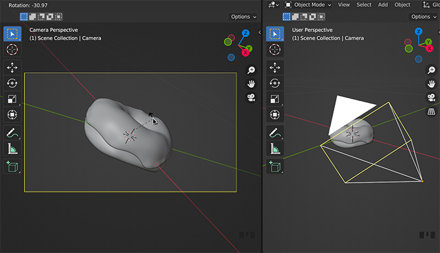Click the X axis on left viewport gizmo

click(246, 52)
